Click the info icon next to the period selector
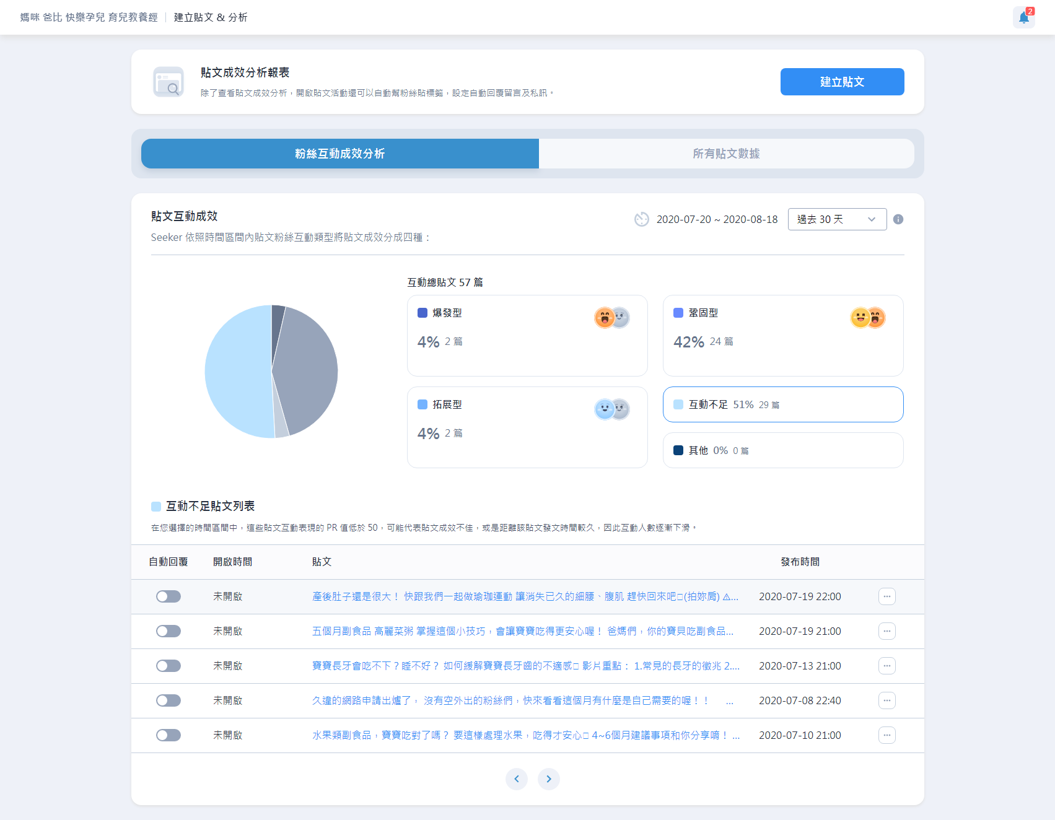The width and height of the screenshot is (1055, 820). point(899,219)
